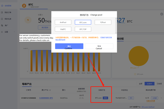
Task: Click the modify button beside address 19wNj6VixB1
Action: (131, 98)
